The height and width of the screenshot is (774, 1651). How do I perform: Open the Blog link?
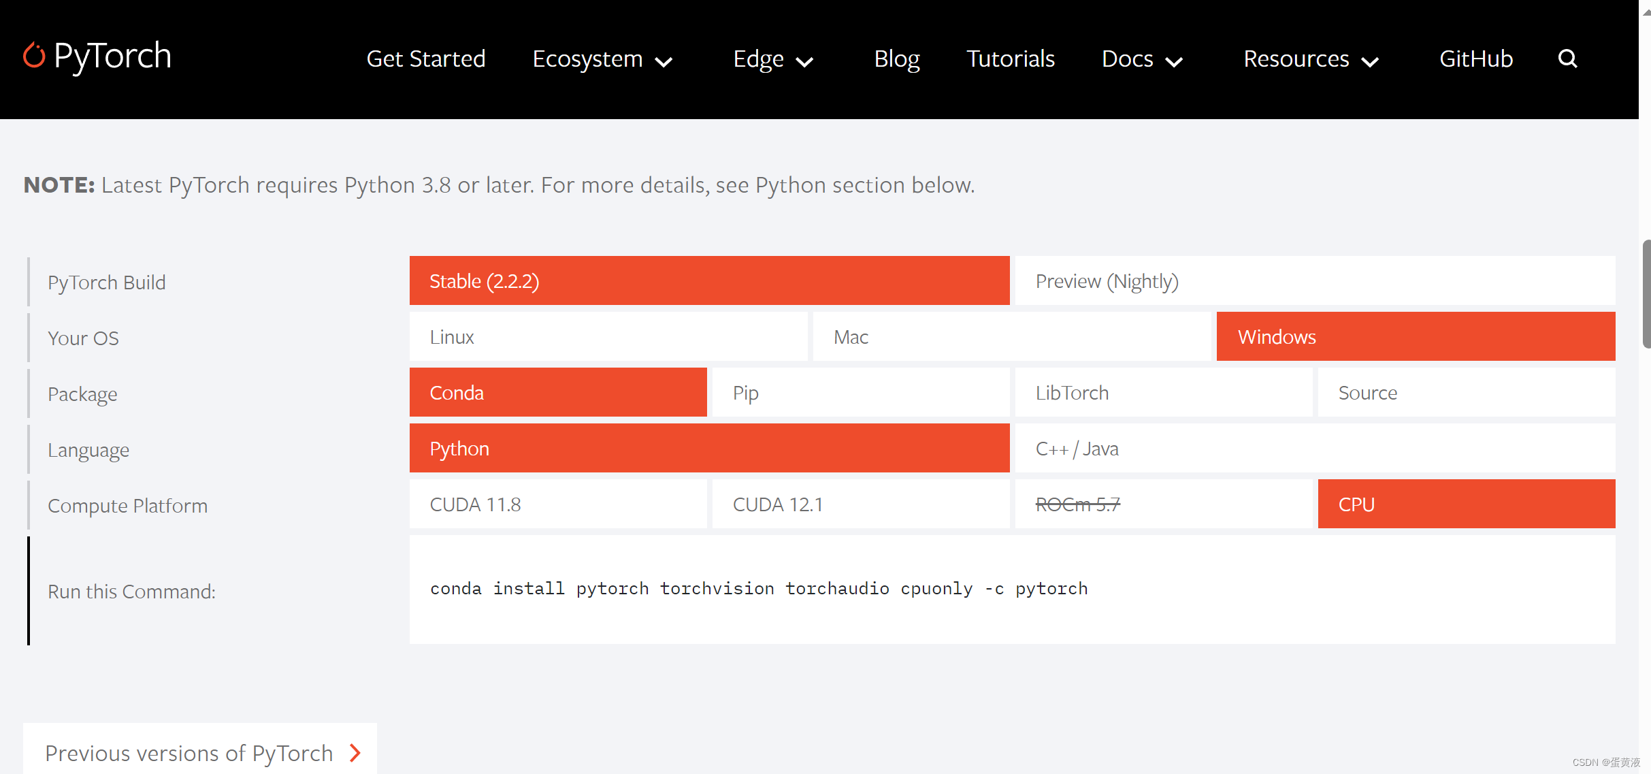pos(897,59)
